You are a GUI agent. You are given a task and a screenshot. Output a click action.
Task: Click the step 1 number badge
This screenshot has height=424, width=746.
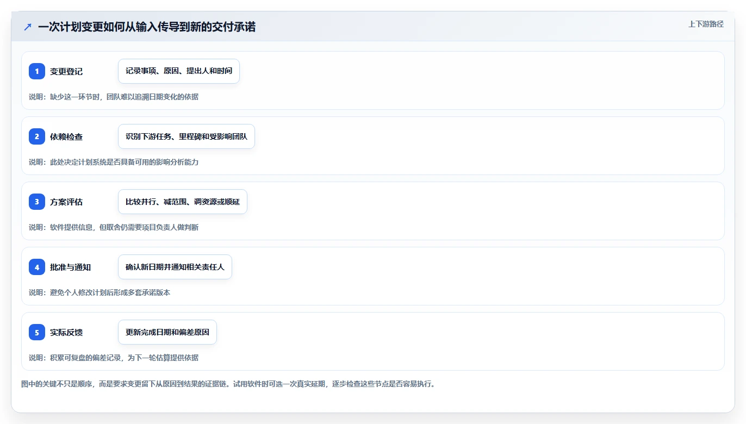(37, 71)
